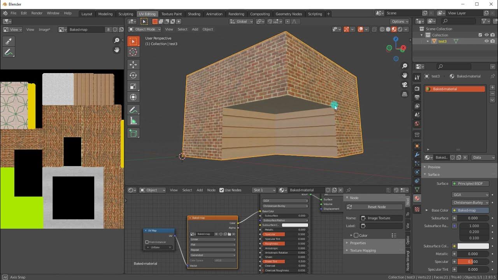Click the Baked-map Base Color link button
Viewport: 498px width, 280px height.
(x=470, y=210)
